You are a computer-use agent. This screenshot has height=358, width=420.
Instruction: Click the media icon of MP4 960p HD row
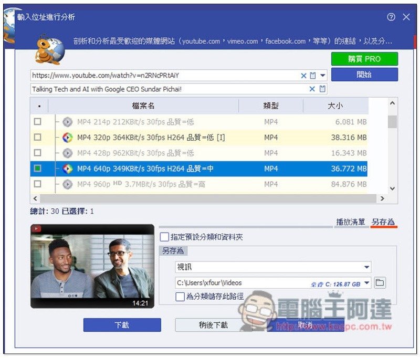coord(67,184)
